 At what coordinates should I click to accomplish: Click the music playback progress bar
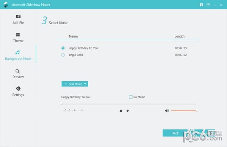point(128,104)
